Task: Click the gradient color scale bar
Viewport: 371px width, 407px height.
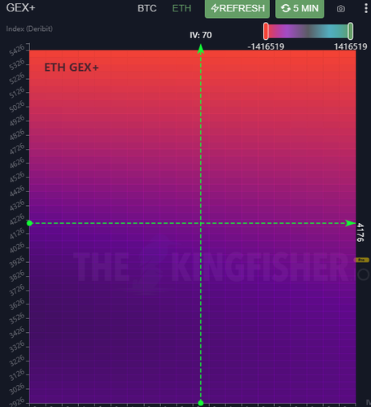Action: pos(308,31)
